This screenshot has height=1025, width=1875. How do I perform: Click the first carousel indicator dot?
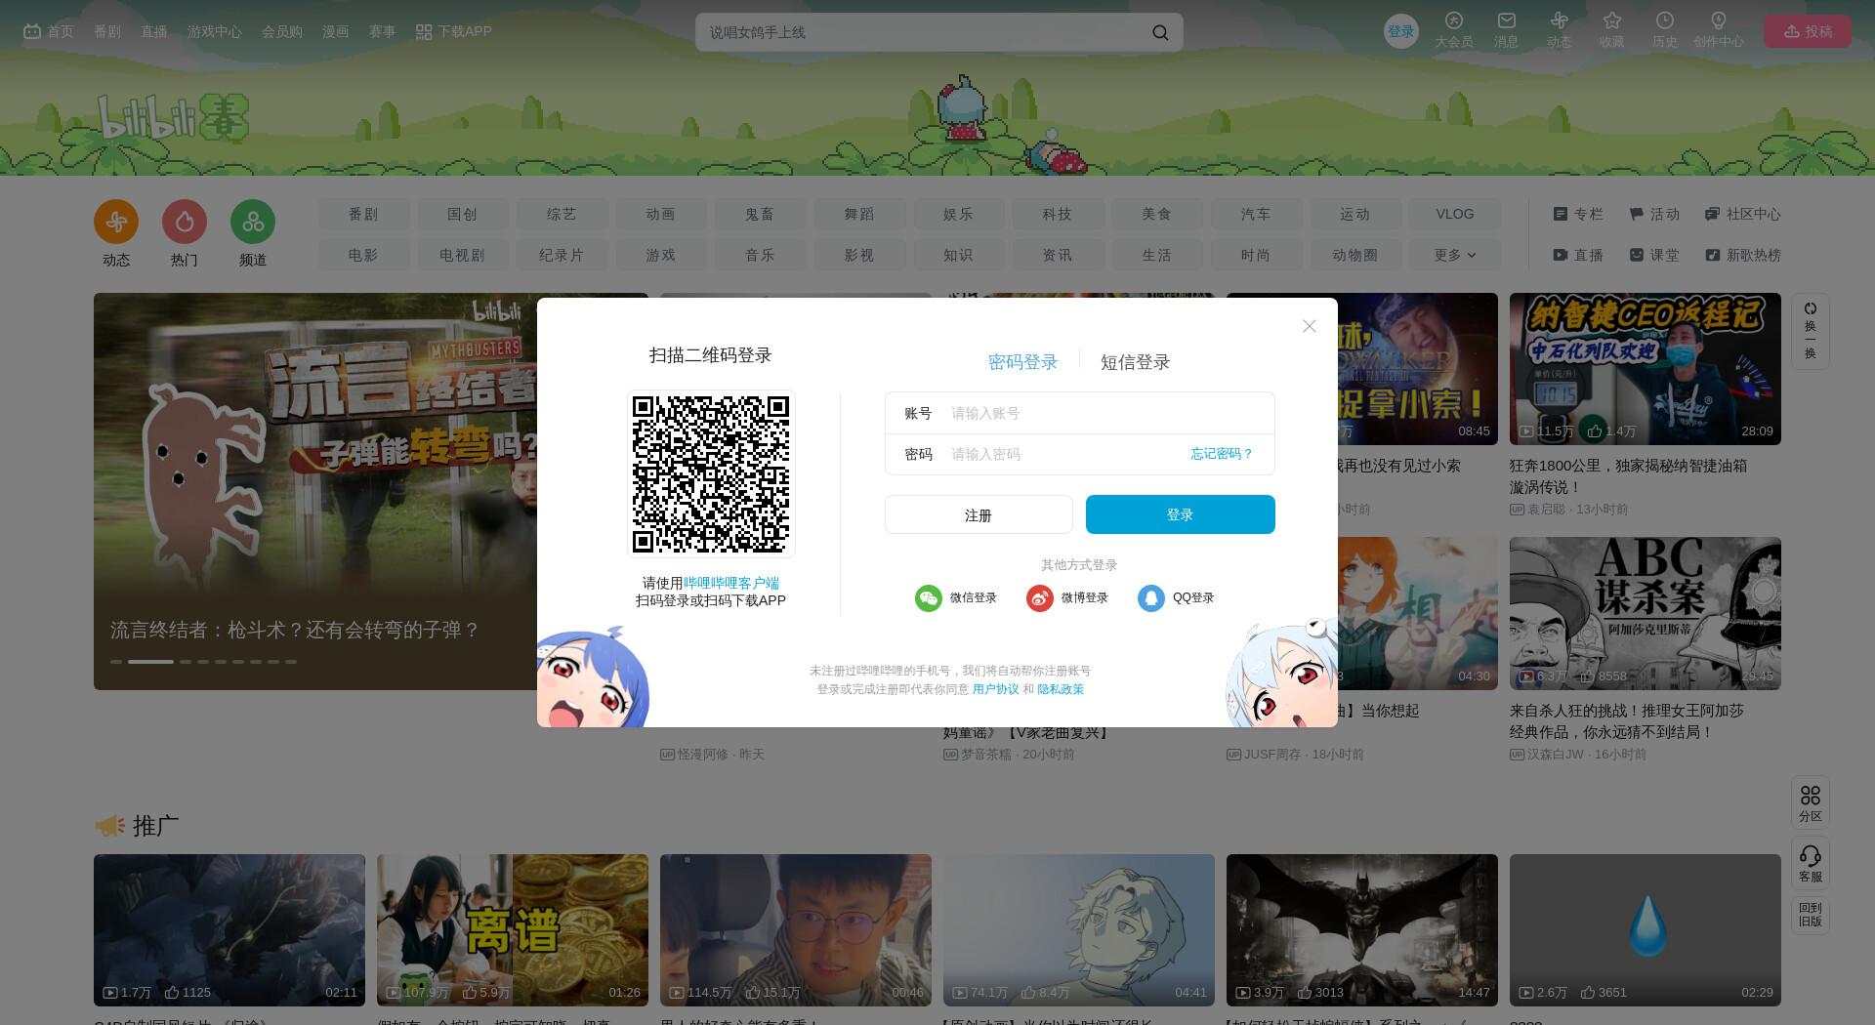116,662
